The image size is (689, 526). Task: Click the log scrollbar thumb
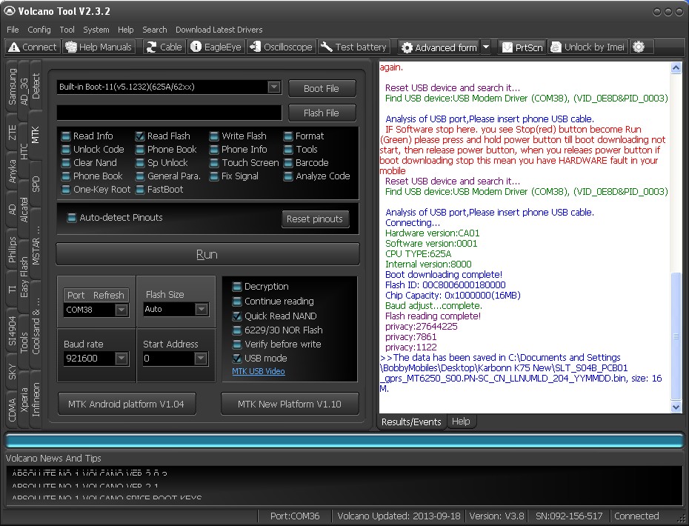coord(676,336)
